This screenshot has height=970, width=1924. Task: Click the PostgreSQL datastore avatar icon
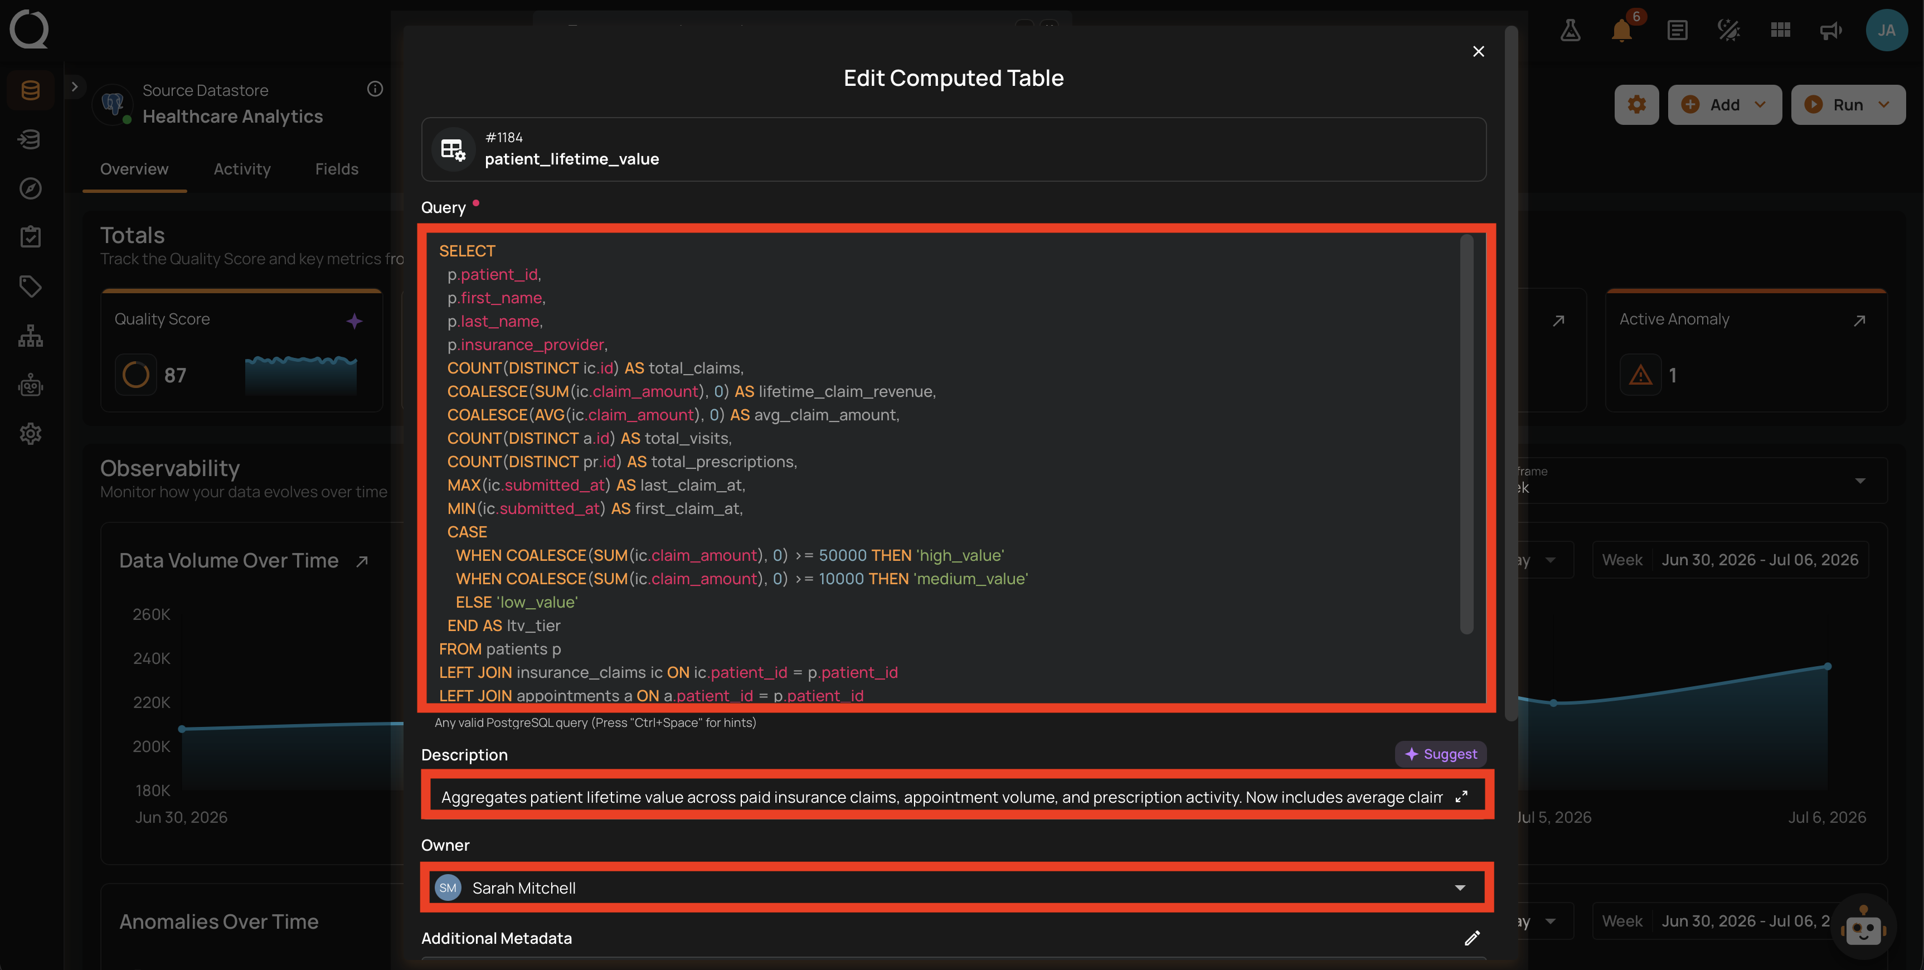(x=113, y=104)
